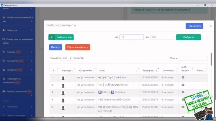
Task: Click avatar icon in row 1
Action: click(x=63, y=78)
